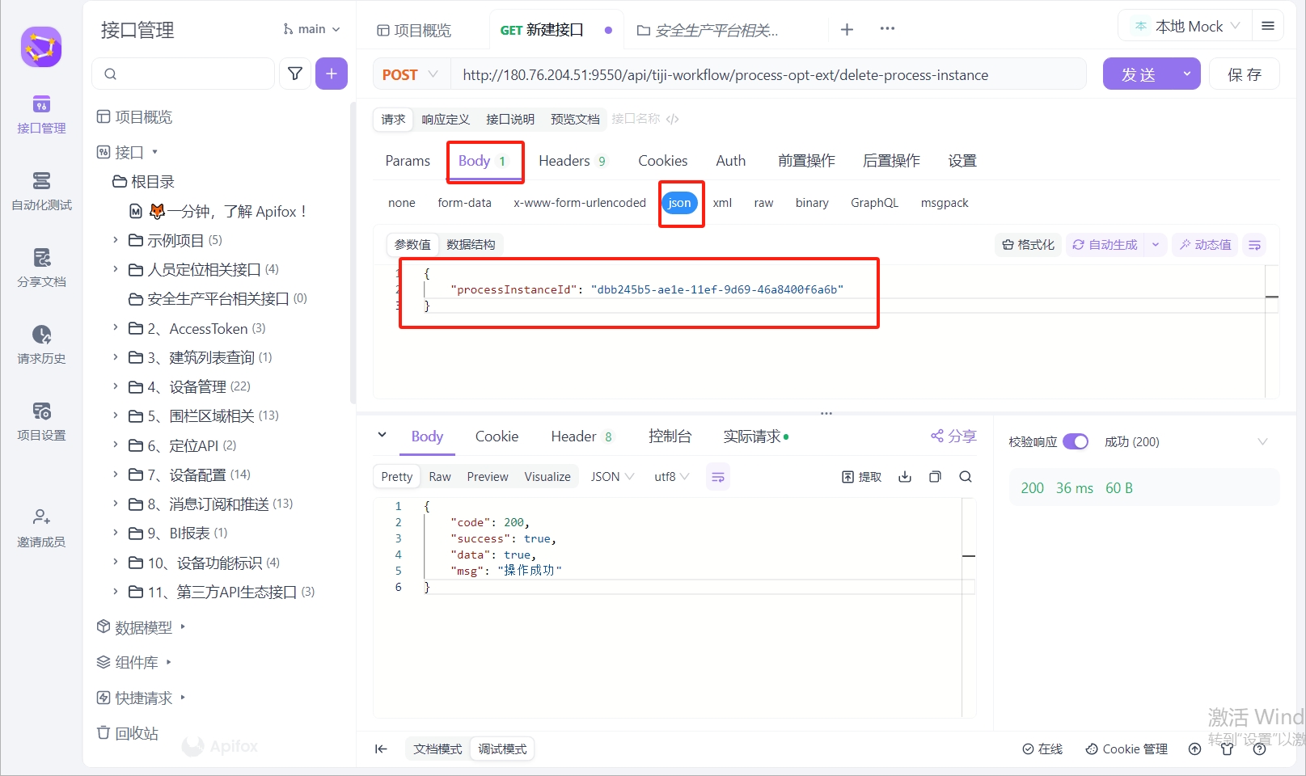
Task: Click the 分享 share link
Action: [x=953, y=436]
